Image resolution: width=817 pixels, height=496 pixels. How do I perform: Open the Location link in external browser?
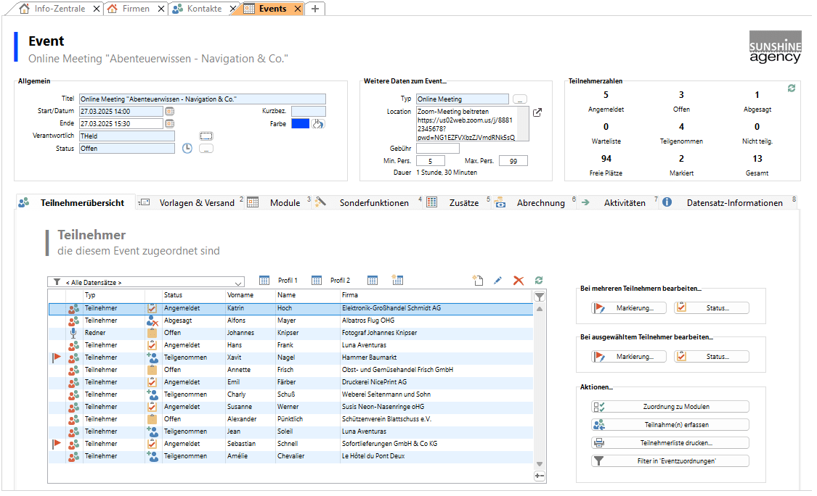pos(537,112)
